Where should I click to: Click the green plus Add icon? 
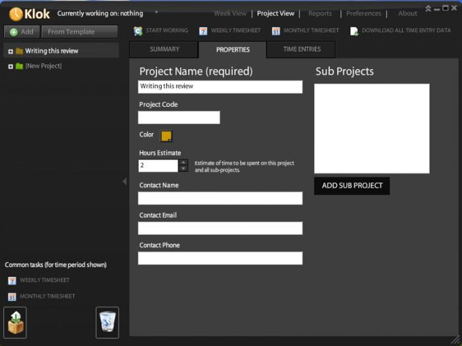14,32
